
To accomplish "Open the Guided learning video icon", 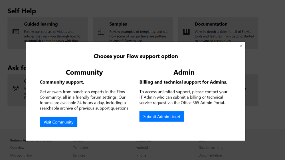I will point(16,32).
